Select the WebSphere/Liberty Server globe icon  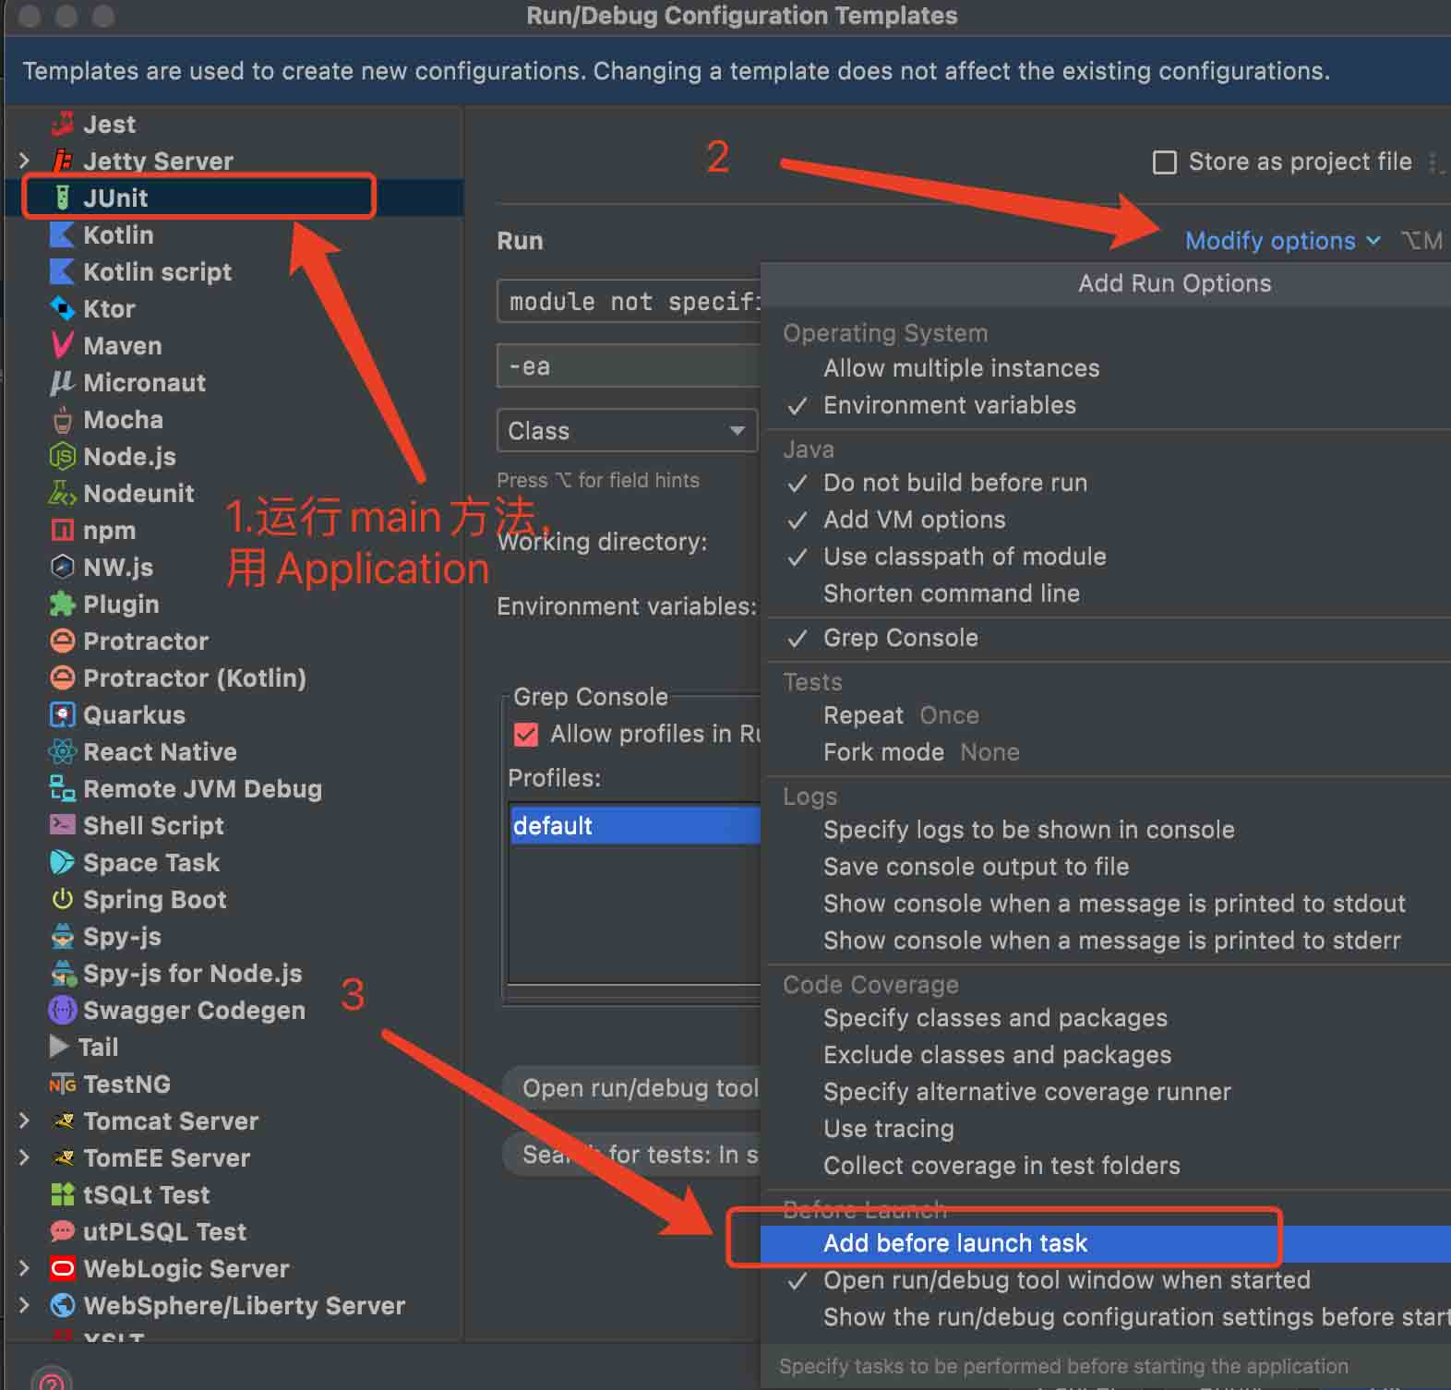pos(62,1305)
